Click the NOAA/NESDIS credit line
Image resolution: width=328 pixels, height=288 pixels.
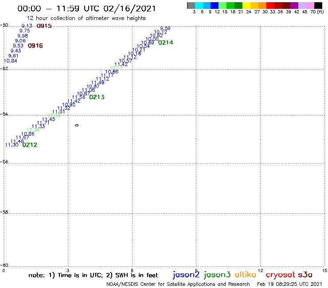[x=178, y=284]
